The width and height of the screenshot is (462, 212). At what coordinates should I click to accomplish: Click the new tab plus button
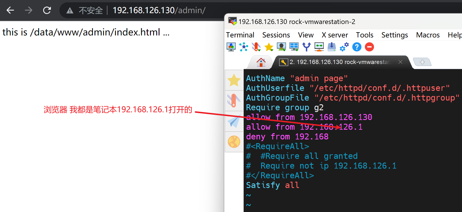[x=422, y=62]
